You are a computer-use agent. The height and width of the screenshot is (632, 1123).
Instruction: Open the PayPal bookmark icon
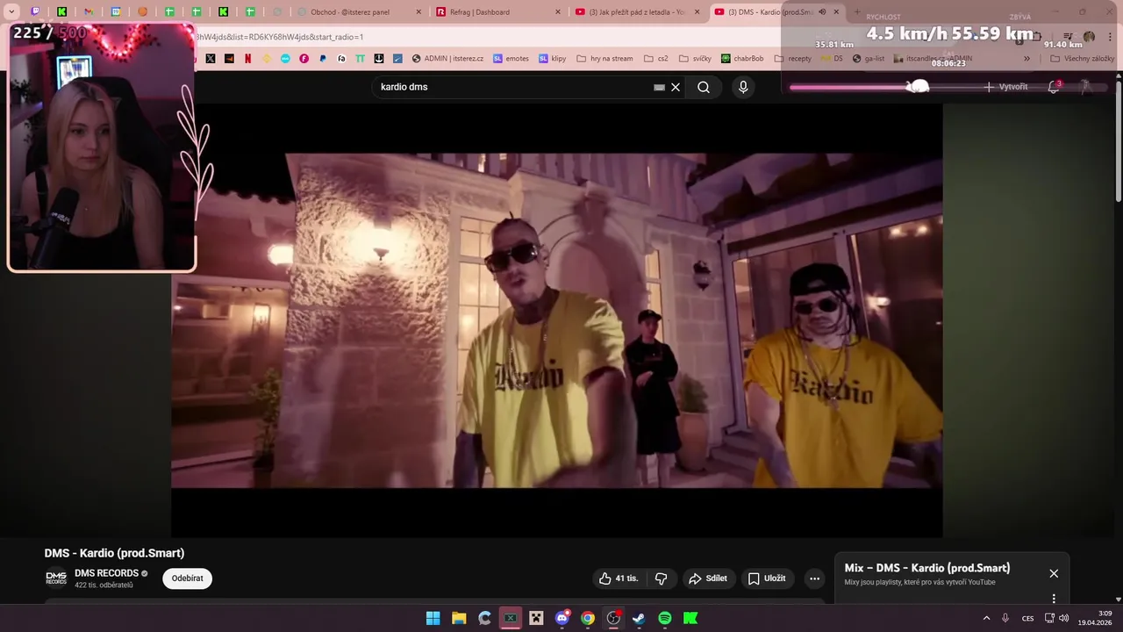[x=323, y=59]
